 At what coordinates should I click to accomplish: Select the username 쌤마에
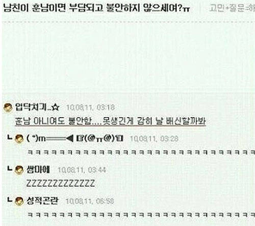pyautogui.click(x=38, y=170)
